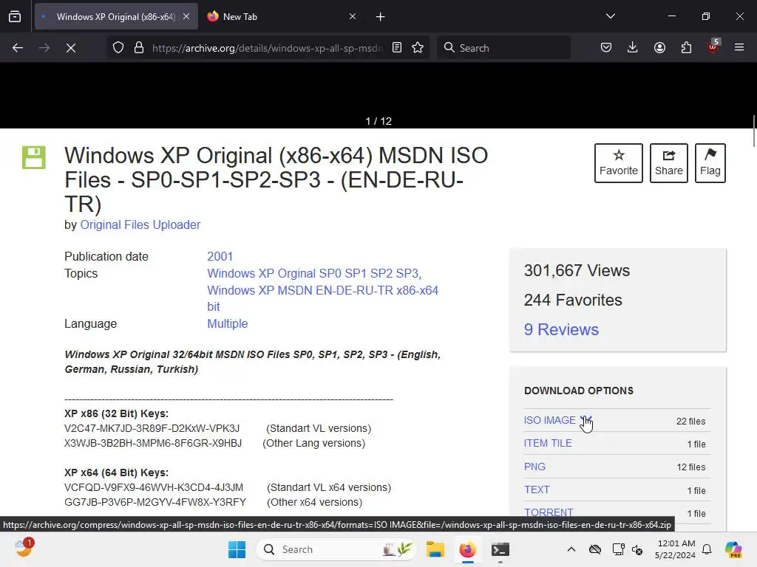Download the ITEM TILE file
The image size is (757, 567).
tap(548, 443)
